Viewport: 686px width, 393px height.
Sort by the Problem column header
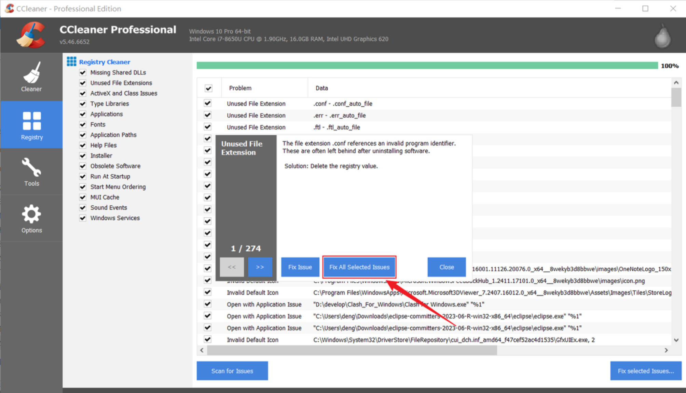pos(240,88)
